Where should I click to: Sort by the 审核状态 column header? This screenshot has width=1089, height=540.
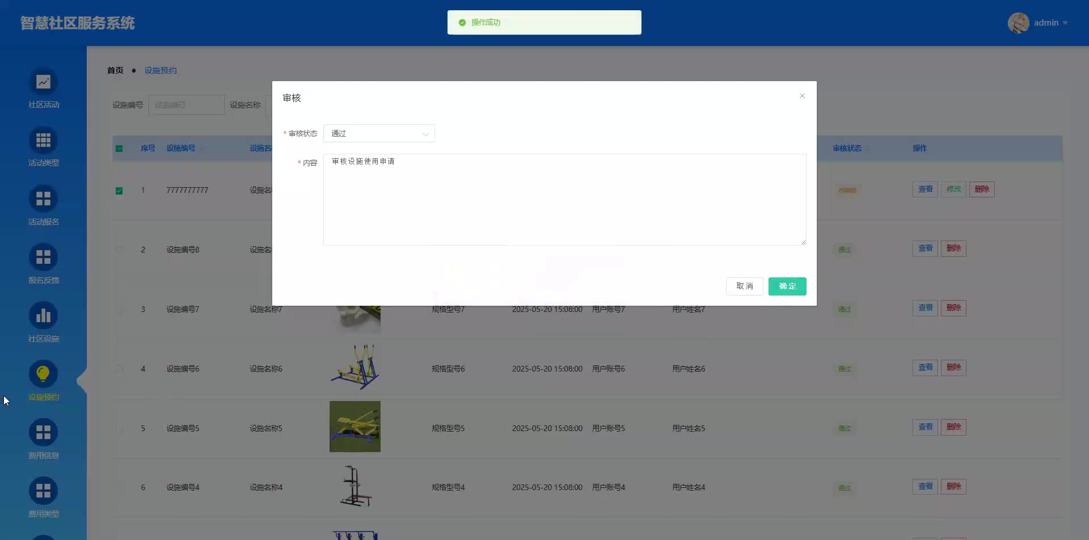(847, 149)
